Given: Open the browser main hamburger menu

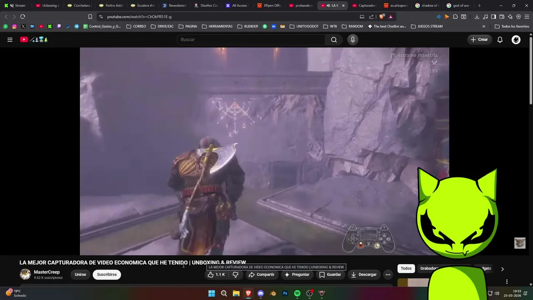Looking at the screenshot, I should pos(527,17).
